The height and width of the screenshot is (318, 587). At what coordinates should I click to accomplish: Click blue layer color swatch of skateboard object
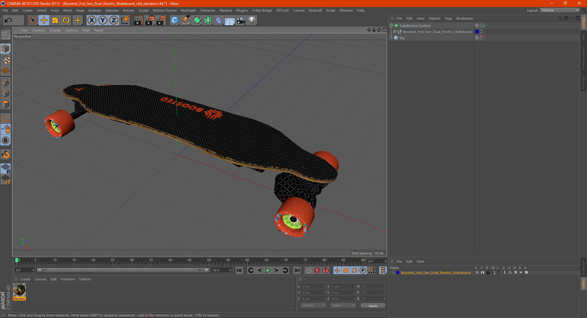(477, 32)
